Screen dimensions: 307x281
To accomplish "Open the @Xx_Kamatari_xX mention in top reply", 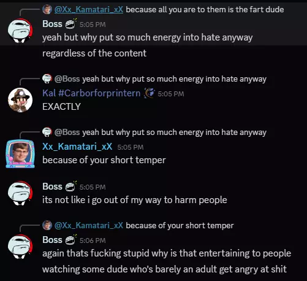I will pos(89,9).
